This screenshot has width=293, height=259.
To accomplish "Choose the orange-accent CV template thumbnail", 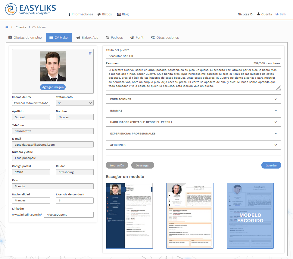I will tap(190, 216).
